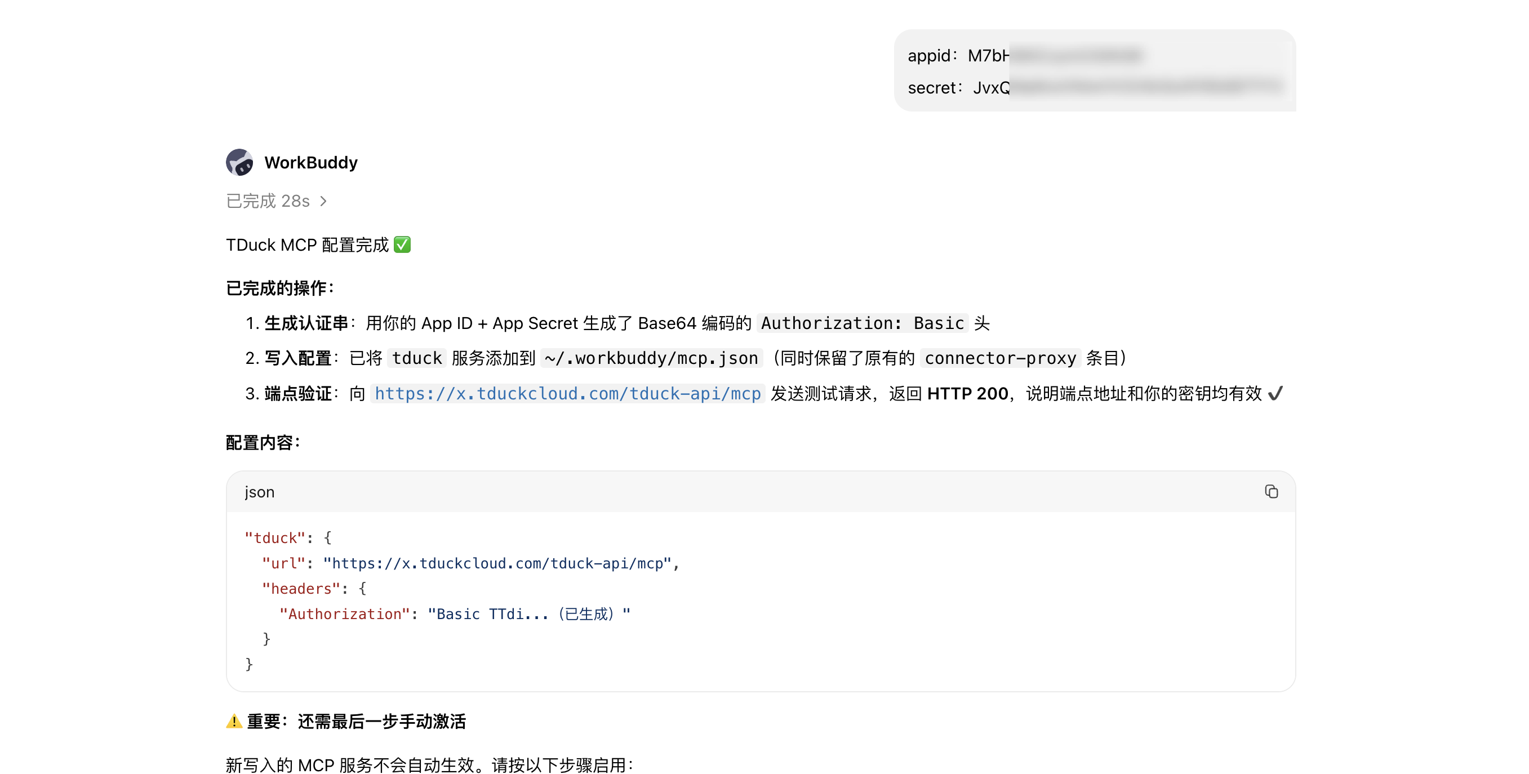This screenshot has width=1529, height=774.
Task: Click the '生成认证串' step label
Action: click(x=306, y=323)
